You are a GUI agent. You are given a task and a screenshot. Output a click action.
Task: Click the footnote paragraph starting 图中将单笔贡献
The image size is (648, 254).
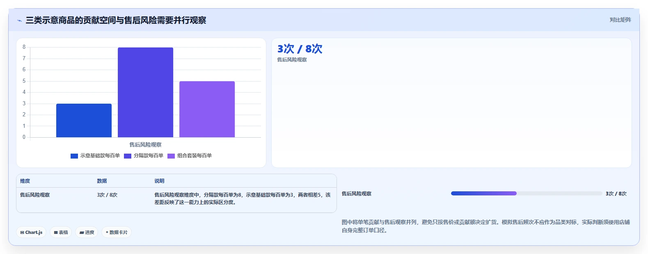pos(486,226)
